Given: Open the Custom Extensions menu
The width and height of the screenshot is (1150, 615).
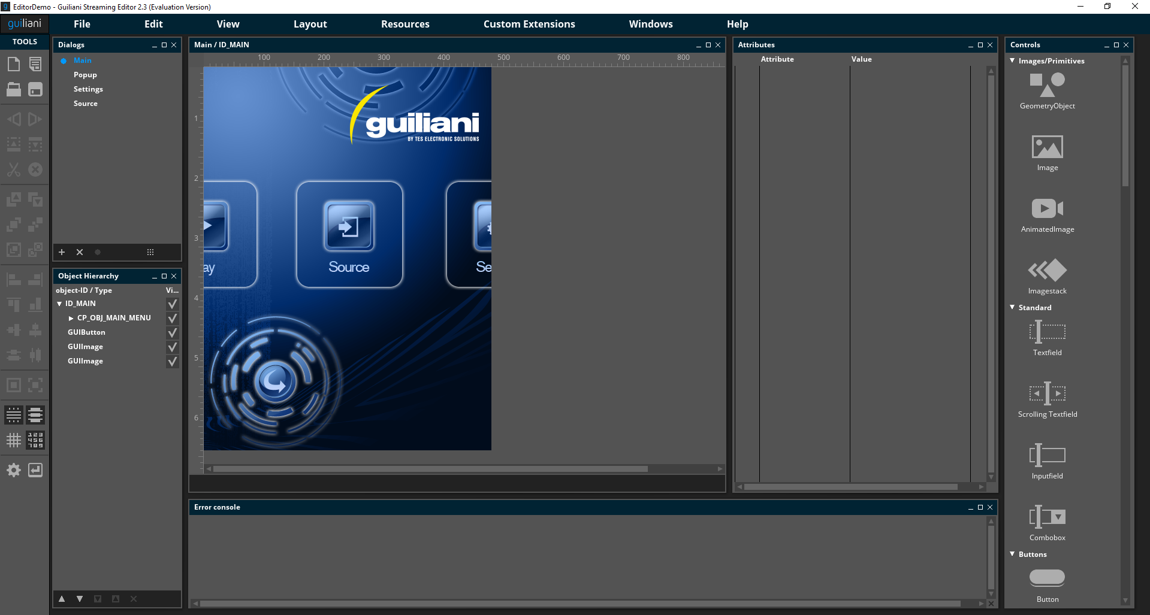Looking at the screenshot, I should (529, 24).
